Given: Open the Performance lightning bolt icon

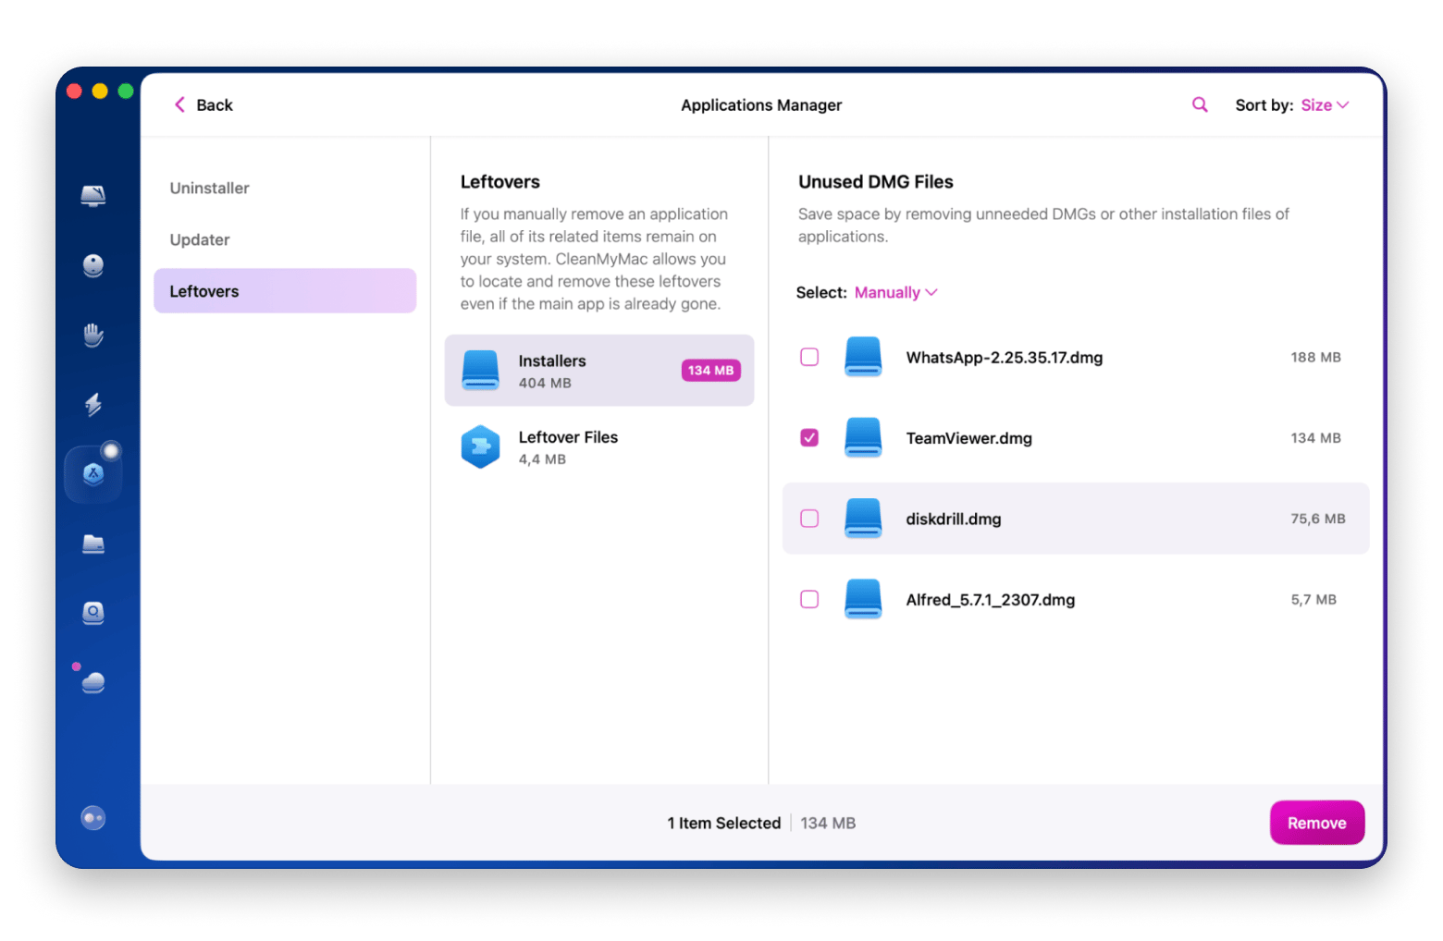Looking at the screenshot, I should [92, 404].
